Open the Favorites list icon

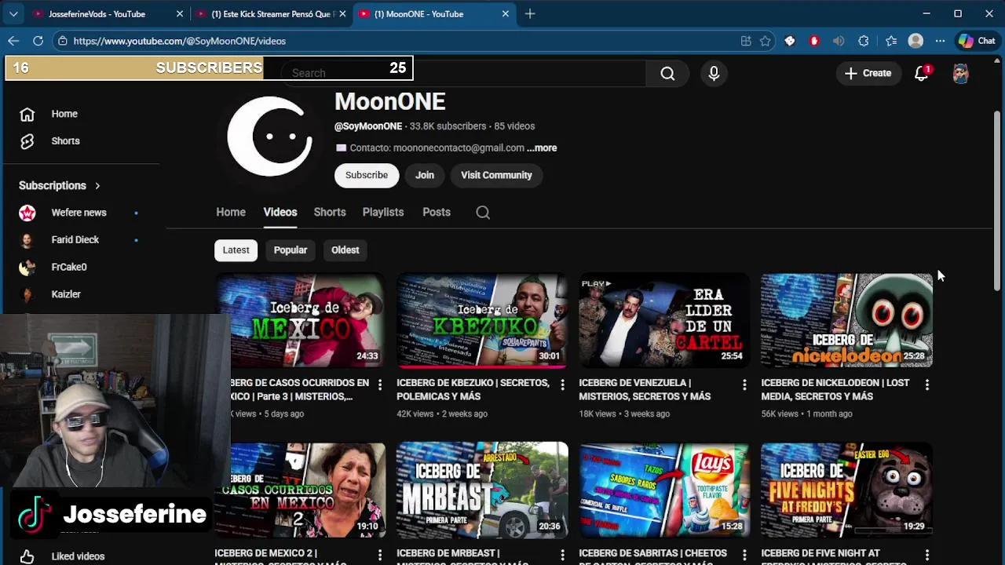pyautogui.click(x=891, y=41)
